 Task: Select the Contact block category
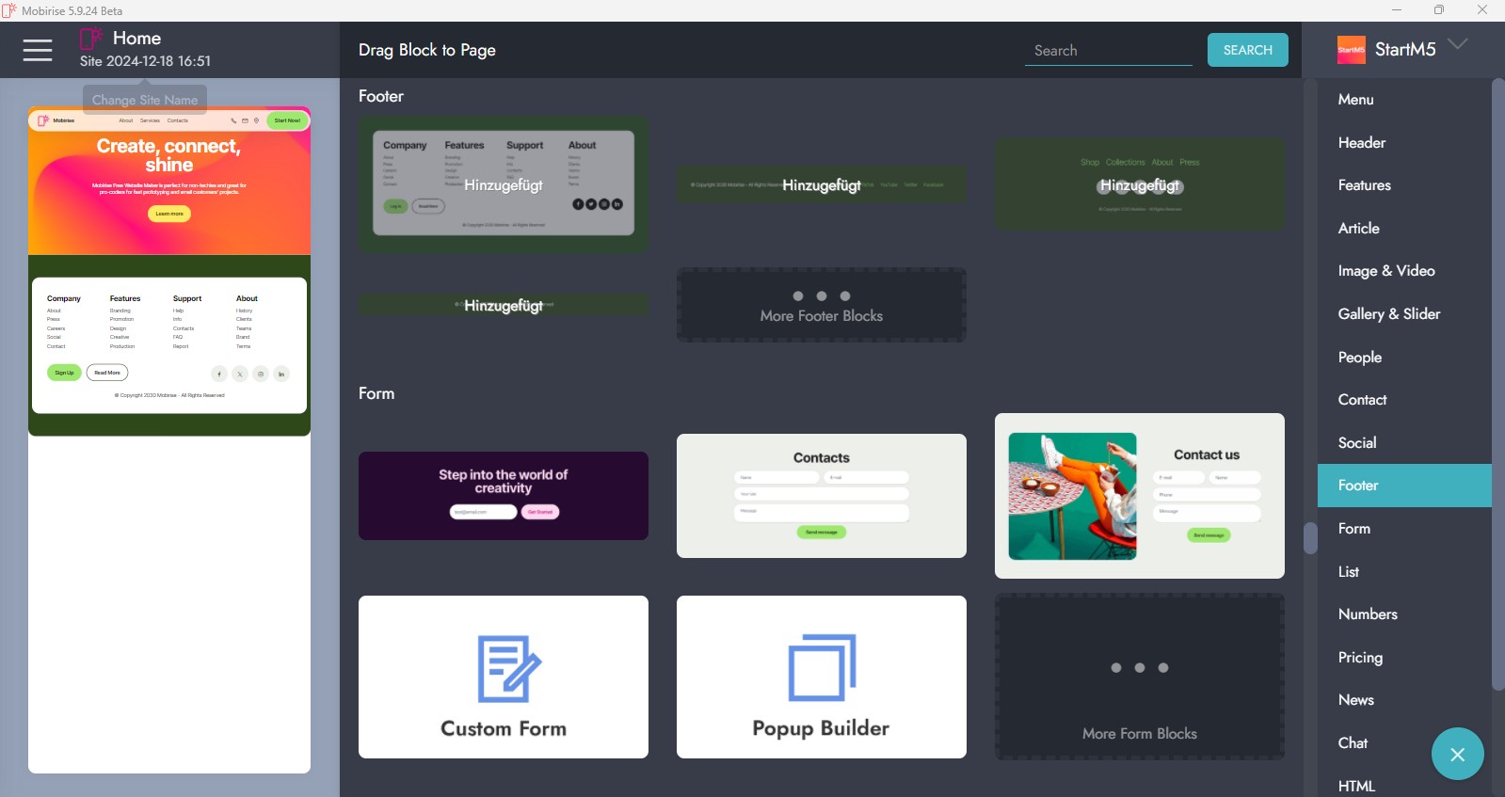click(x=1363, y=400)
